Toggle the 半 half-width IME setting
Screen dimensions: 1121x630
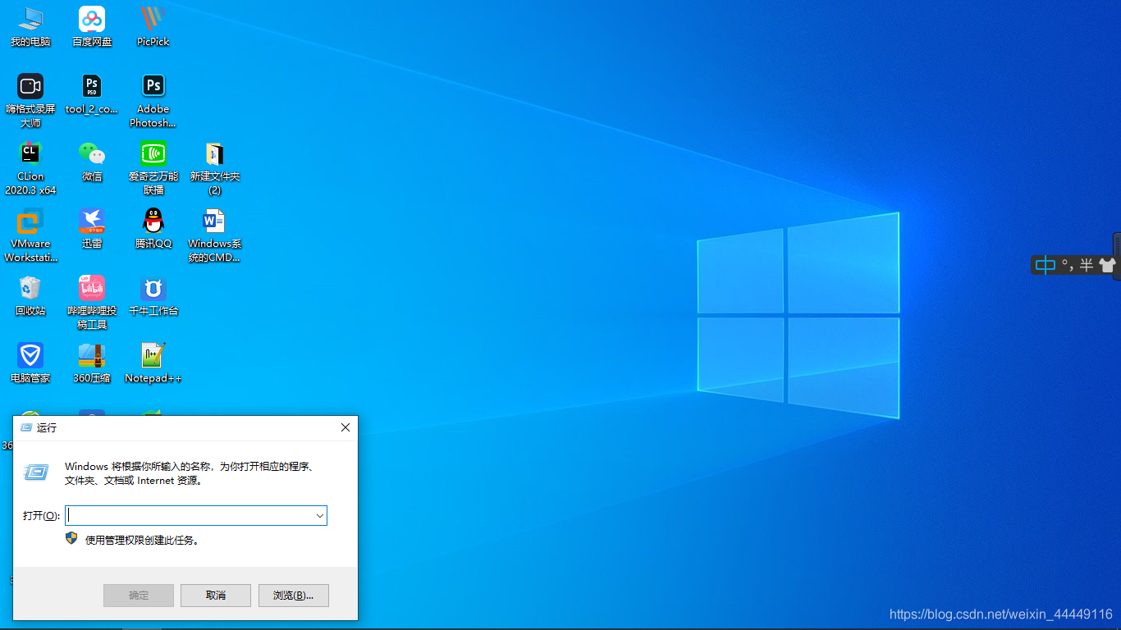tap(1086, 265)
